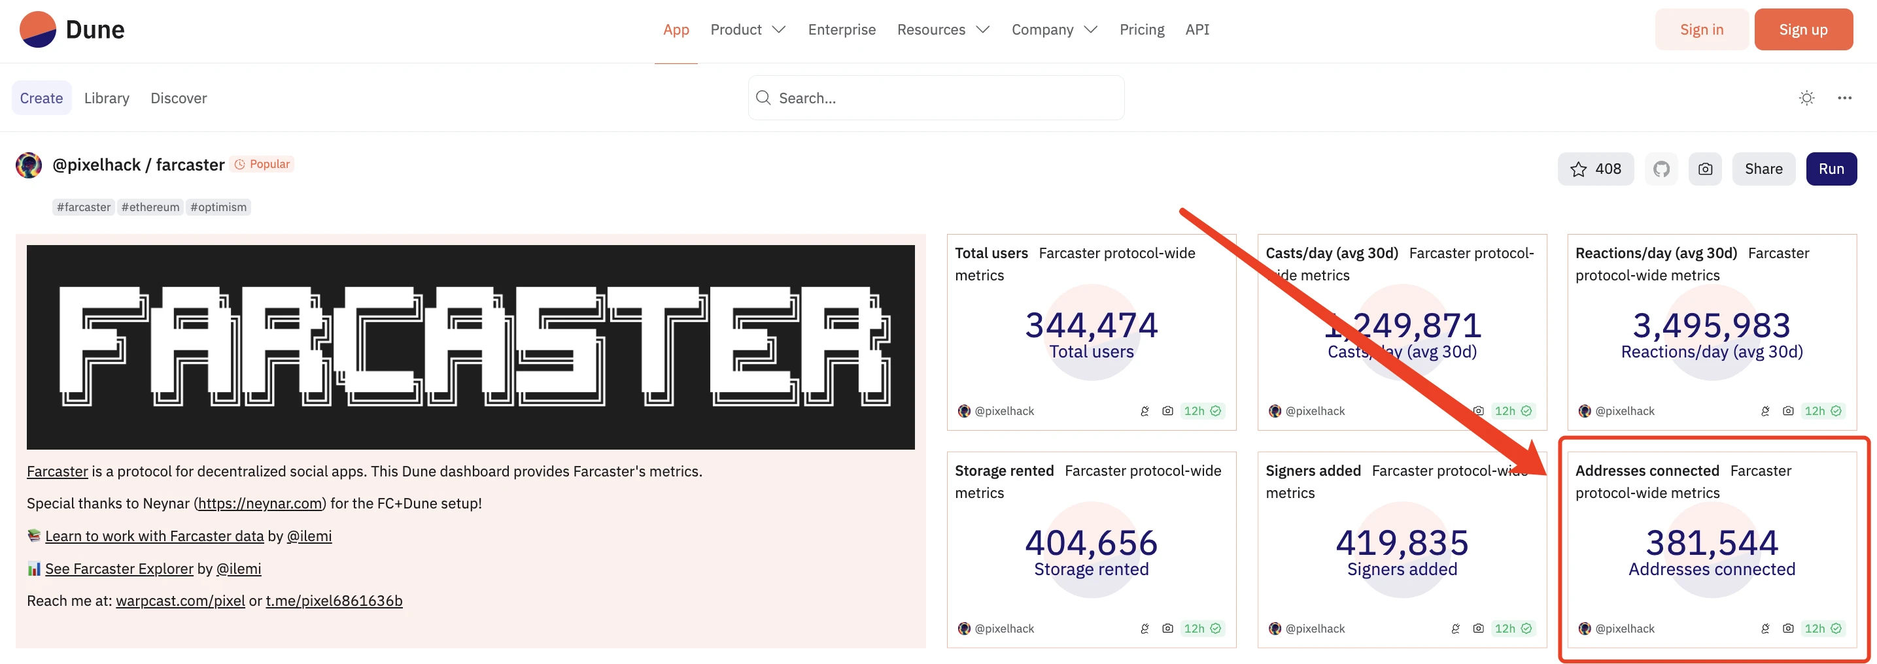Switch to the Library tab
The width and height of the screenshot is (1877, 664).
tap(107, 98)
